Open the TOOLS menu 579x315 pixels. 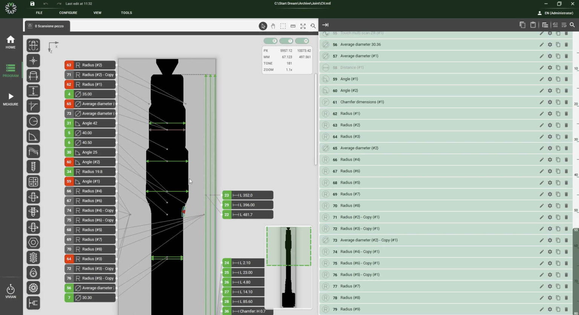tap(126, 13)
